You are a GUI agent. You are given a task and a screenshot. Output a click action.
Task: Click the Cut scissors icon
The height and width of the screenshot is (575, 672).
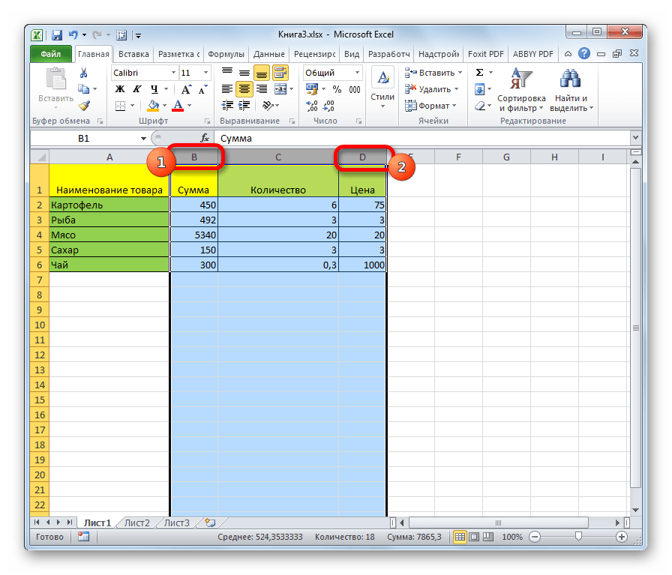pos(84,73)
